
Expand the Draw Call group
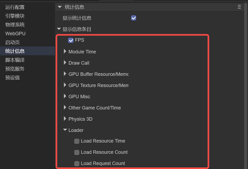(65, 63)
